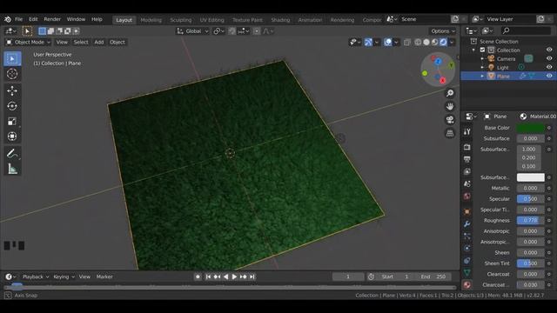Switch to the Modeling workspace tab
The width and height of the screenshot is (557, 313).
[151, 20]
